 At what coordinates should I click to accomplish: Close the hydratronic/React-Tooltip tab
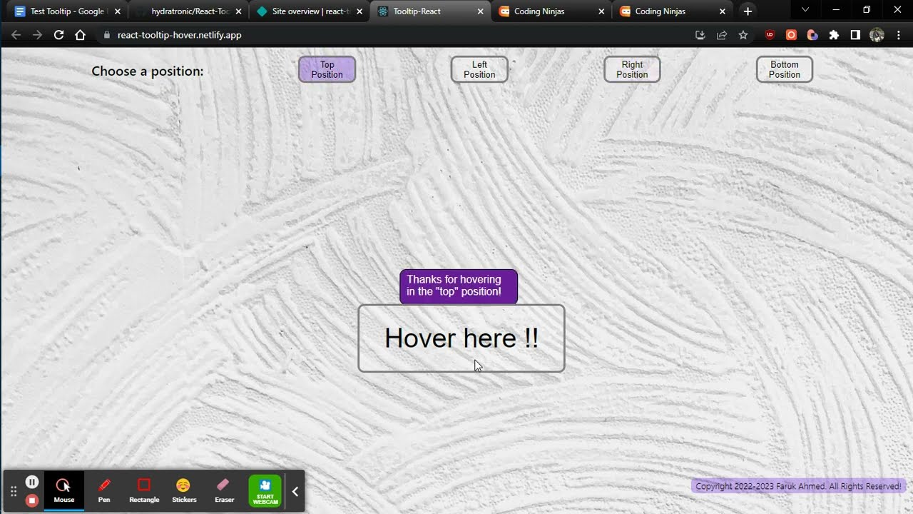tap(238, 11)
